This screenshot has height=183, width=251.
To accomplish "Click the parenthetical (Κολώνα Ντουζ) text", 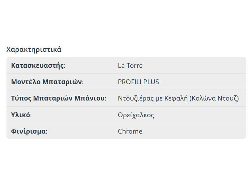I will 214,98.
